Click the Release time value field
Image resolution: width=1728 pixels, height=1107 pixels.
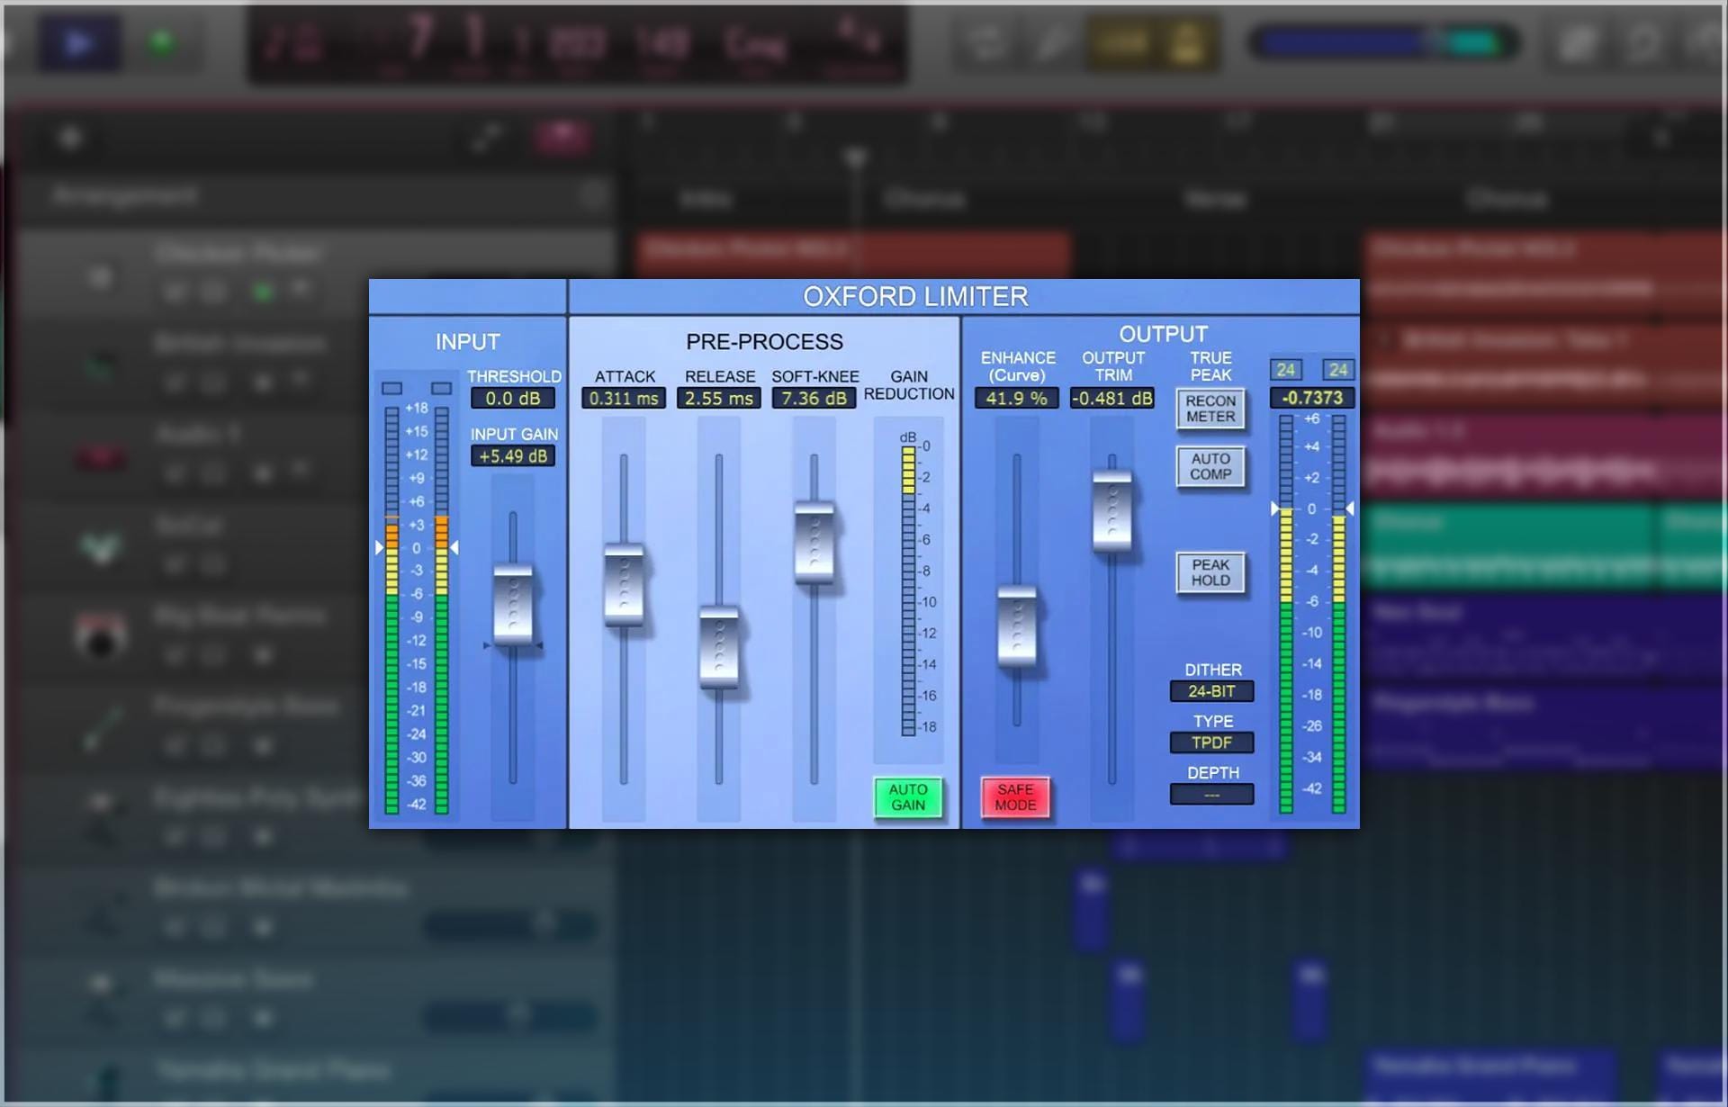(719, 398)
